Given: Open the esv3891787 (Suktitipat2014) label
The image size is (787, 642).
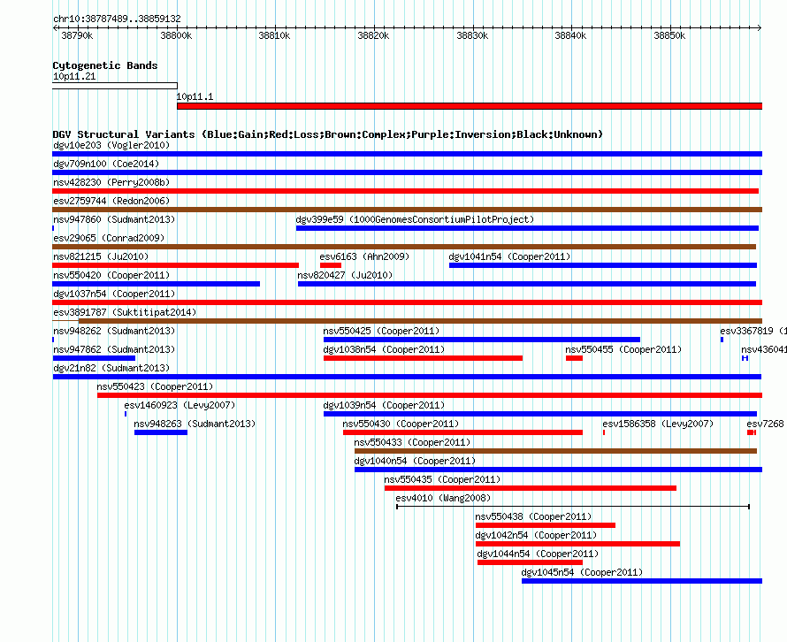Looking at the screenshot, I should [125, 312].
